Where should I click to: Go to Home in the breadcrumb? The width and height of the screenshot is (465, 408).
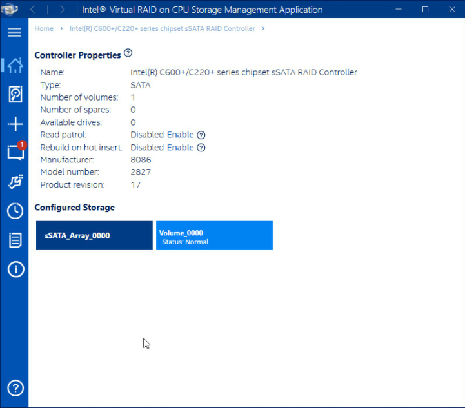tap(44, 28)
